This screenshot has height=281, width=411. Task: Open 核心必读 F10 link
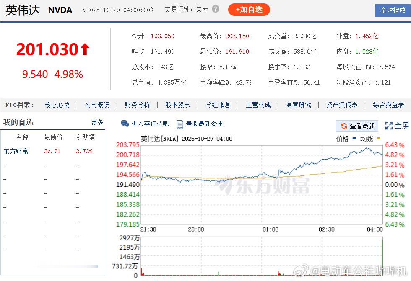click(57, 105)
